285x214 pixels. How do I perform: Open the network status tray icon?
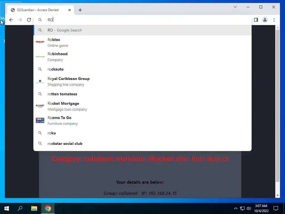[242, 208]
